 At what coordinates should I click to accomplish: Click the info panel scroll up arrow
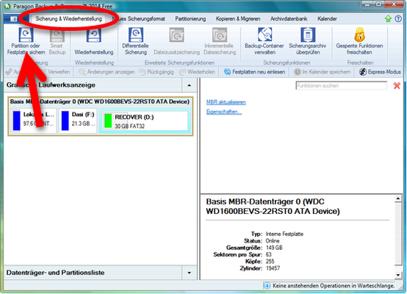pyautogui.click(x=398, y=199)
